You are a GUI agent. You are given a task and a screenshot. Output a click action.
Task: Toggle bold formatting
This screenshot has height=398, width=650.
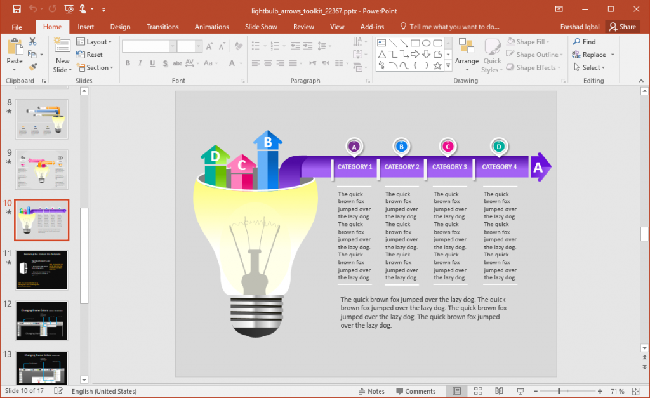coord(128,63)
